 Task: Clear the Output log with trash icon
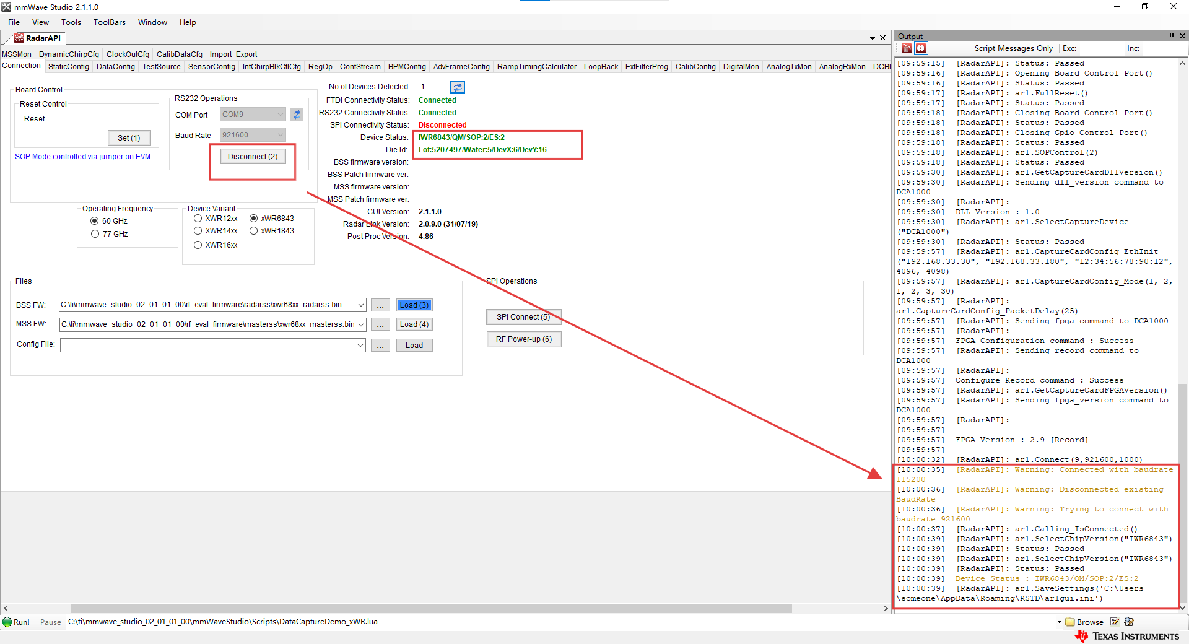point(907,48)
